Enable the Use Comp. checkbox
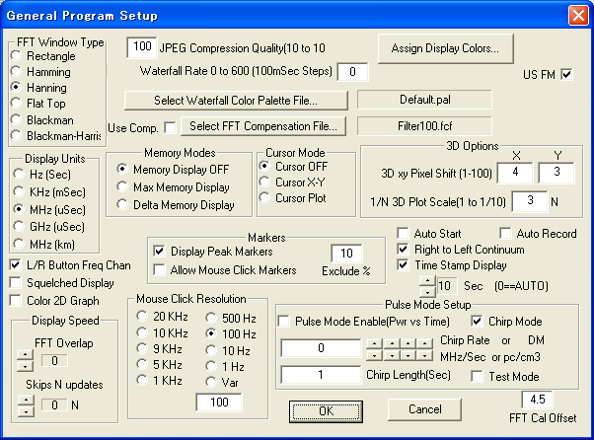The height and width of the screenshot is (440, 594). [x=170, y=127]
